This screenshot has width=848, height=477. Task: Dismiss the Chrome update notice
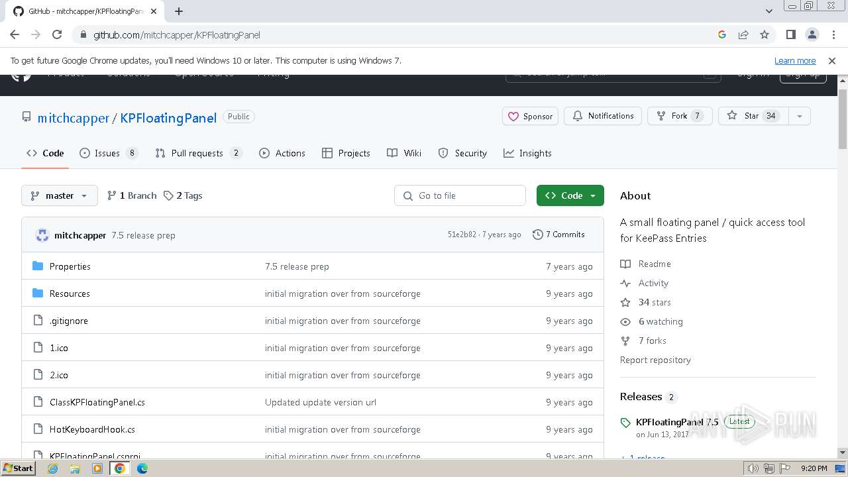832,60
